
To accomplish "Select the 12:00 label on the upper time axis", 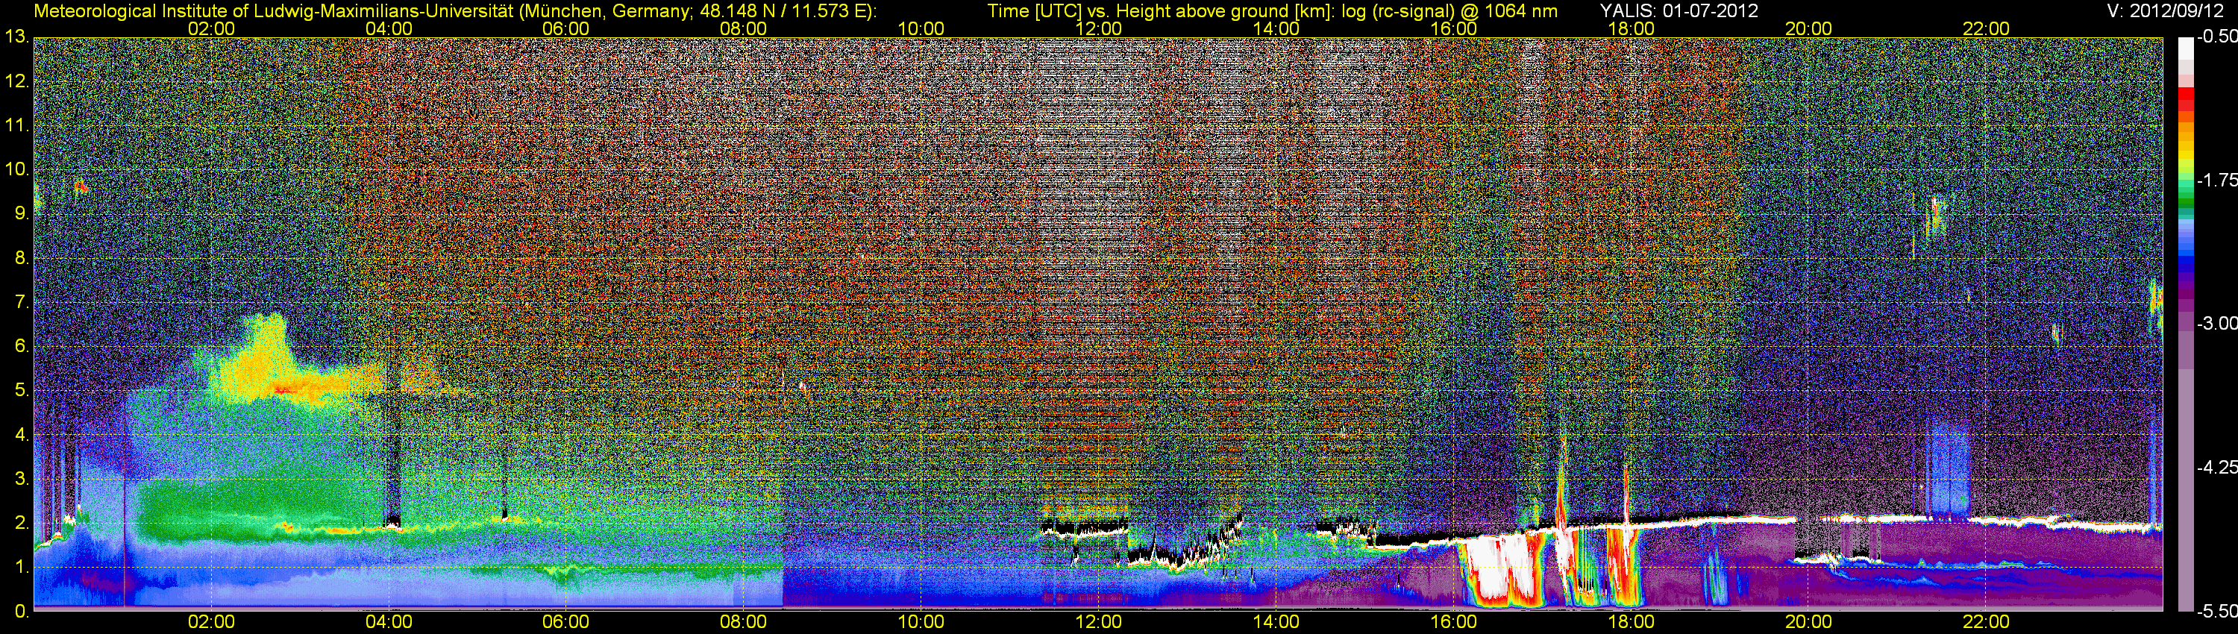I will pos(1098,28).
